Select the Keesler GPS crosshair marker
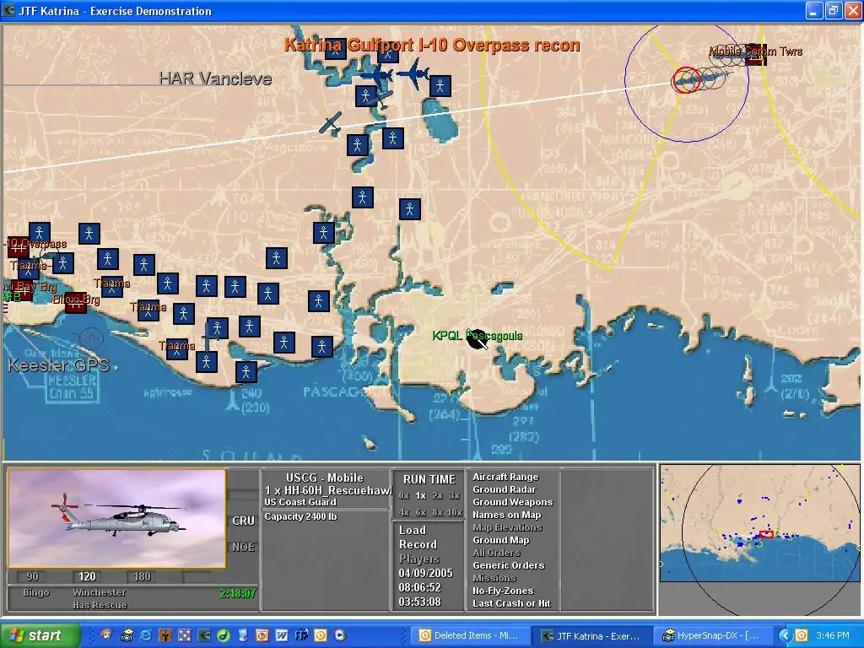864x648 pixels. 91,339
